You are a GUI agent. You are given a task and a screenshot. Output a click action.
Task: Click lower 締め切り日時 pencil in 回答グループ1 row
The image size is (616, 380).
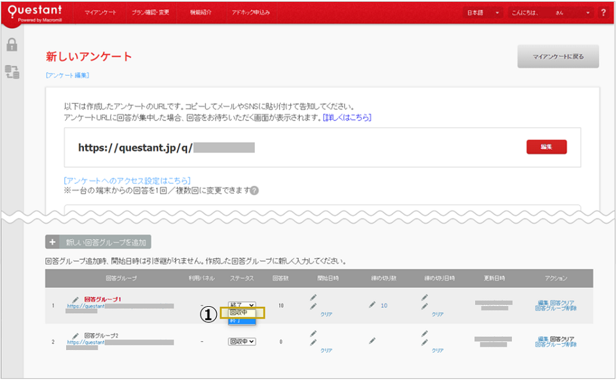coord(425,306)
